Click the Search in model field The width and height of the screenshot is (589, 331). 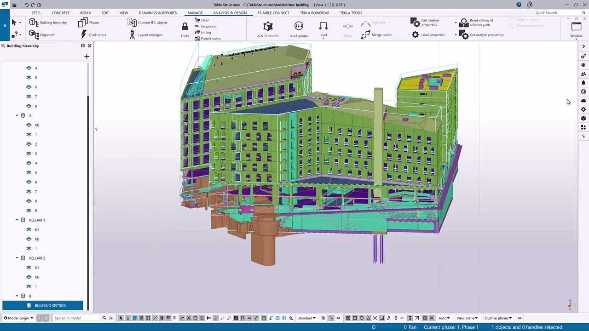pyautogui.click(x=76, y=318)
